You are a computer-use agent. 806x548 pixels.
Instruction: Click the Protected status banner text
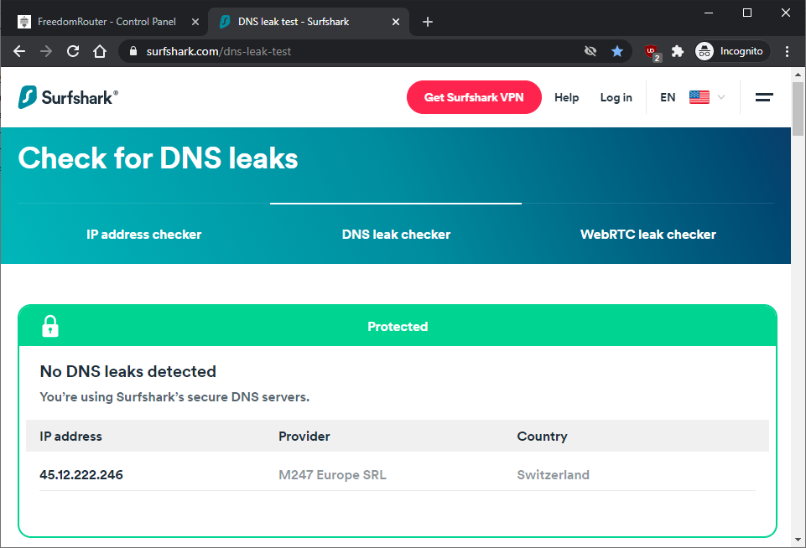pyautogui.click(x=398, y=327)
